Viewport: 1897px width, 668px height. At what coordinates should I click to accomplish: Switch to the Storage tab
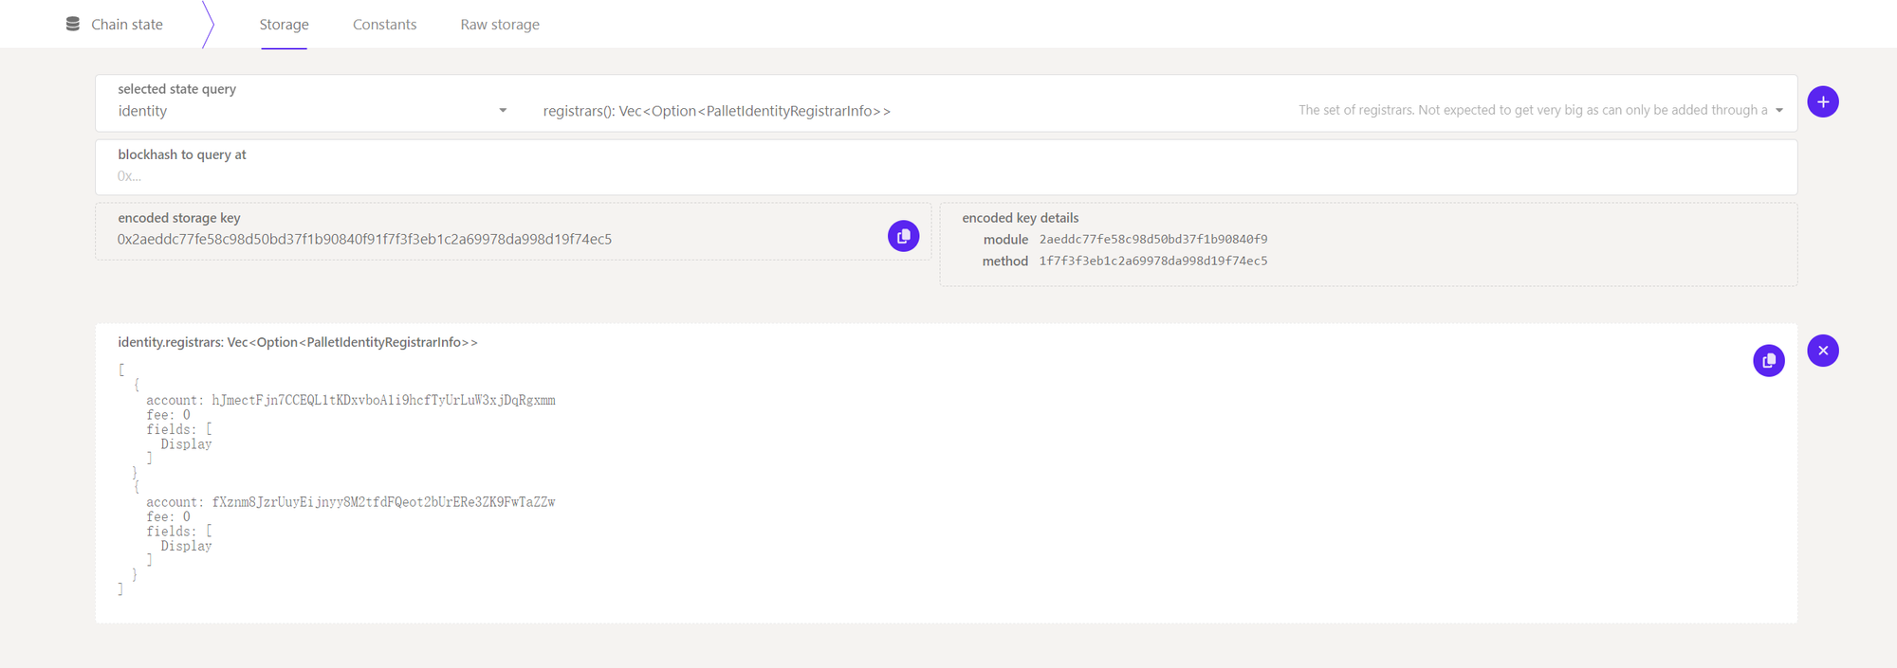pos(284,25)
